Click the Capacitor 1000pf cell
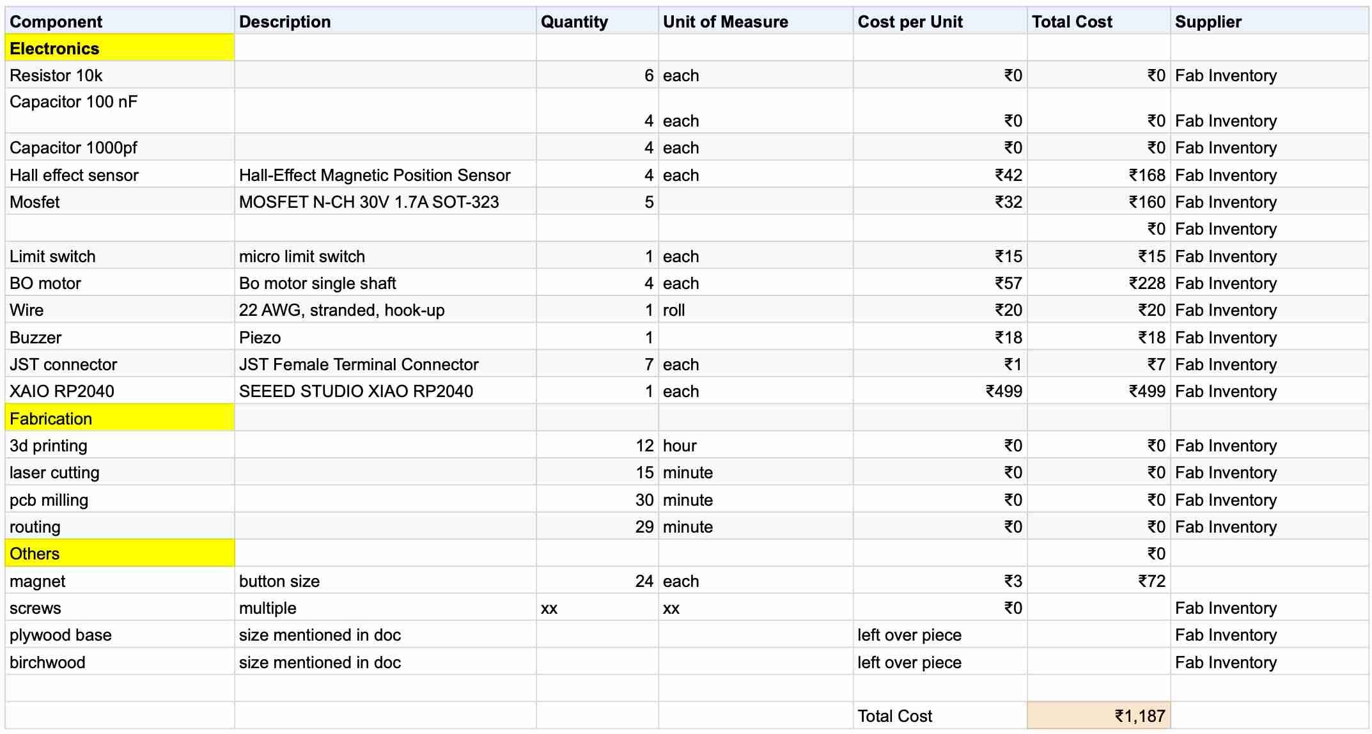 point(120,147)
